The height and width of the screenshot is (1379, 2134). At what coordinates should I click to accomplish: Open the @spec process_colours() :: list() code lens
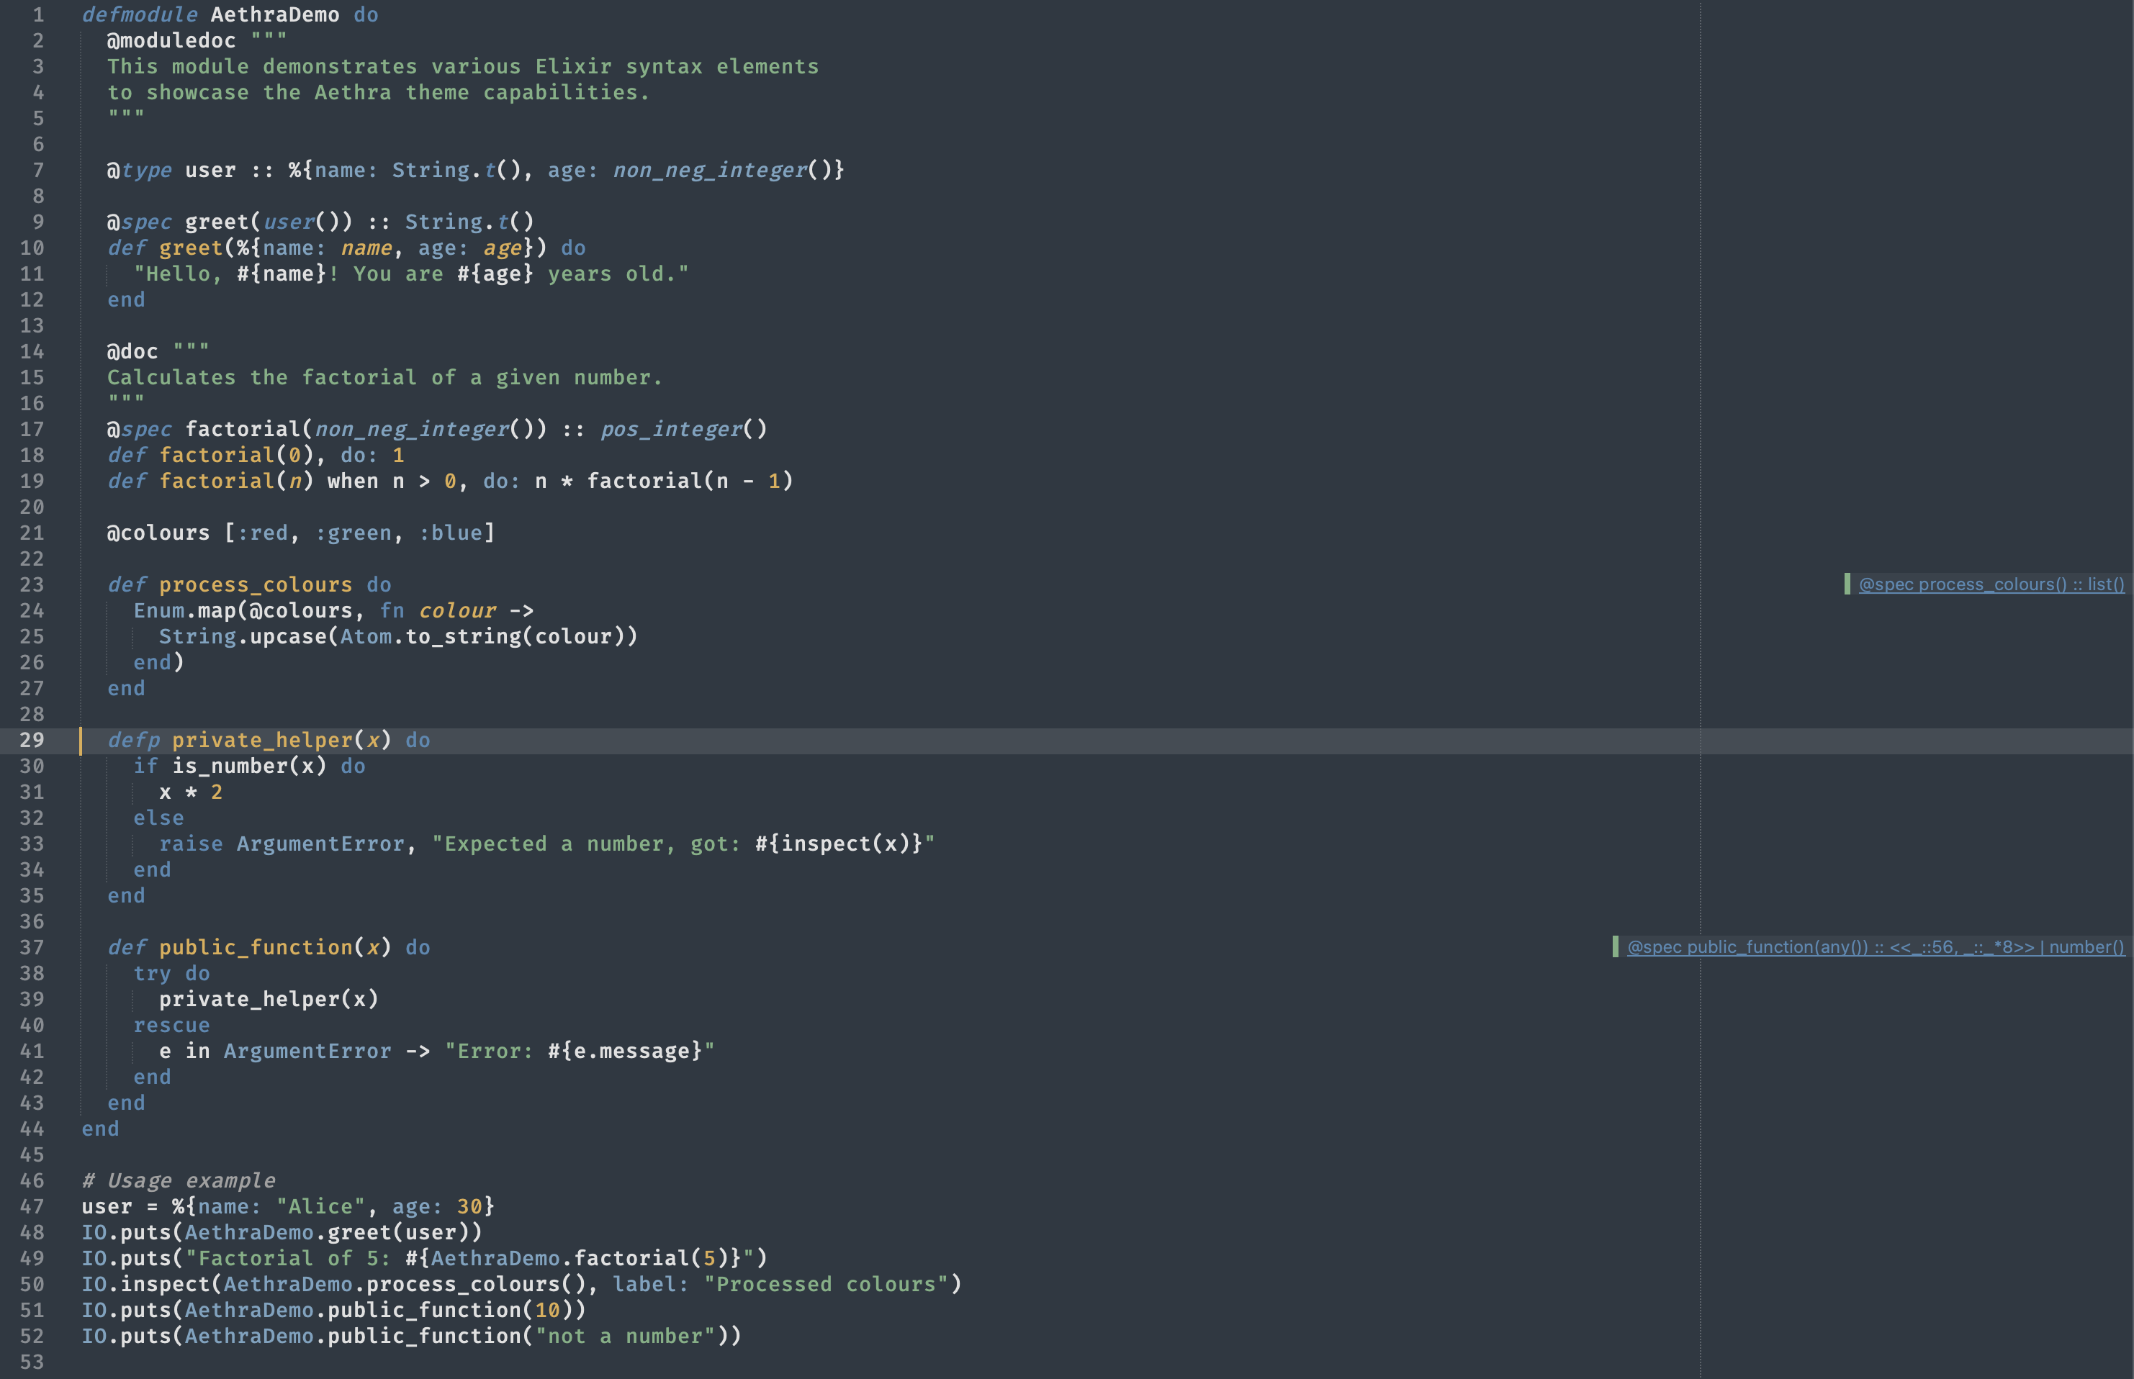pyautogui.click(x=1991, y=584)
